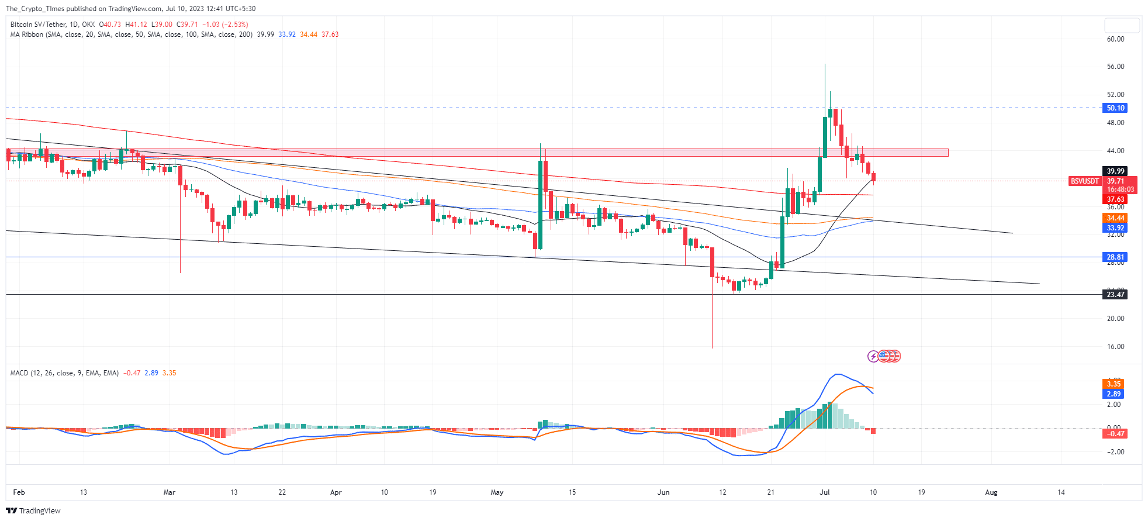The width and height of the screenshot is (1148, 521).
Task: Click the 23.47 horizontal line price label
Action: click(1115, 295)
